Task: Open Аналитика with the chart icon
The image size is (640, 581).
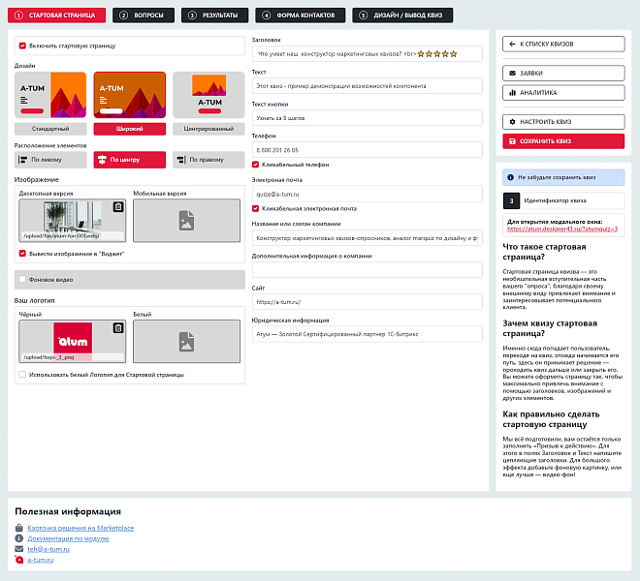Action: point(563,93)
